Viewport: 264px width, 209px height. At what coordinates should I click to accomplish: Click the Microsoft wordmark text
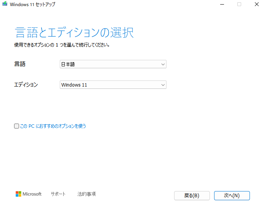32,194
